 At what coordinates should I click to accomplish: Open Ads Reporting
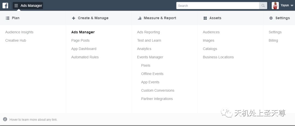(x=148, y=32)
